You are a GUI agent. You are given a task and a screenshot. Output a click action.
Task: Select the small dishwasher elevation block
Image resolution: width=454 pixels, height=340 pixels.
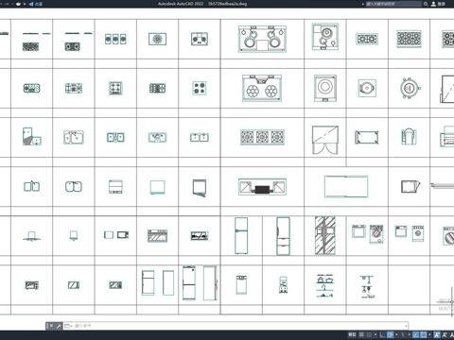(241, 285)
